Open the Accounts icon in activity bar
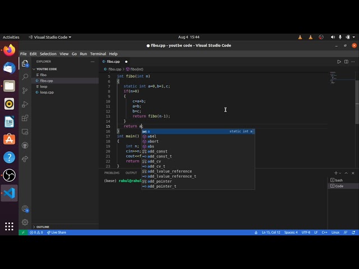359x269 pixels. tap(25, 208)
